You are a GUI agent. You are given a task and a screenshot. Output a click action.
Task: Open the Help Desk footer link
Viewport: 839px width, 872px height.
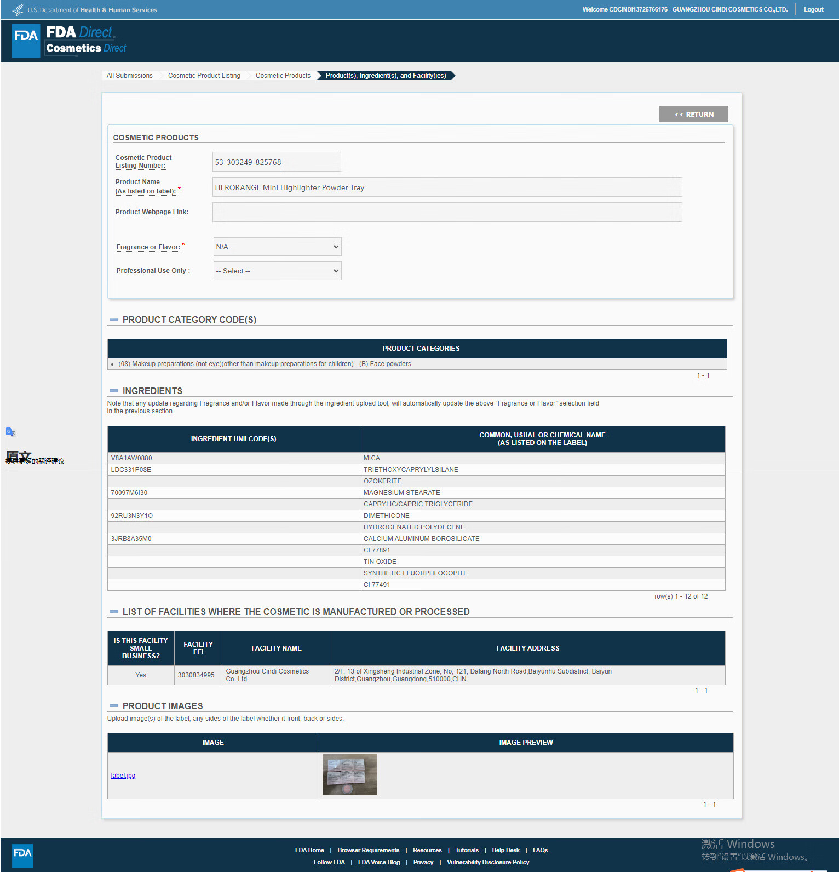(x=505, y=850)
